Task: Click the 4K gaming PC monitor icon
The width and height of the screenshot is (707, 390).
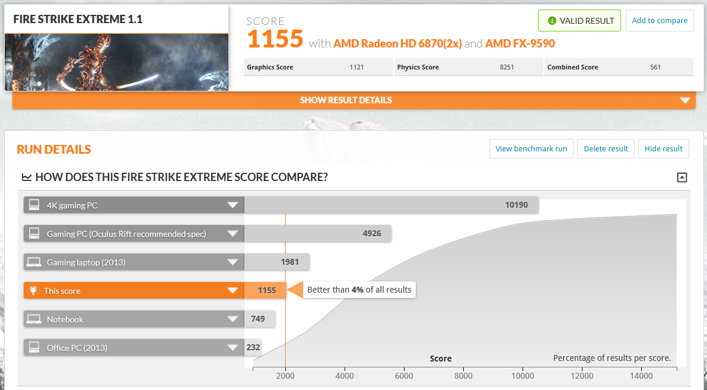Action: tap(34, 205)
